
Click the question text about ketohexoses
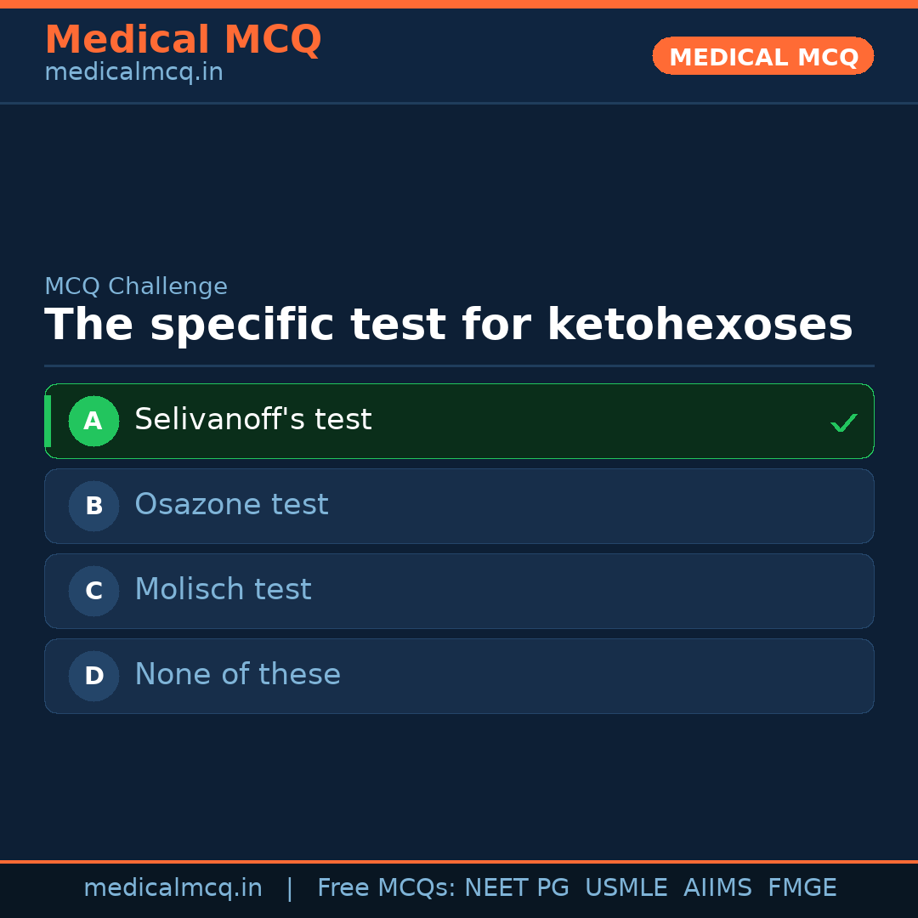(x=448, y=325)
